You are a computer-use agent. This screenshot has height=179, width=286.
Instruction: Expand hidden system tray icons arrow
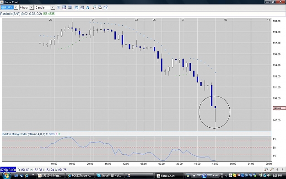[x=226, y=176]
